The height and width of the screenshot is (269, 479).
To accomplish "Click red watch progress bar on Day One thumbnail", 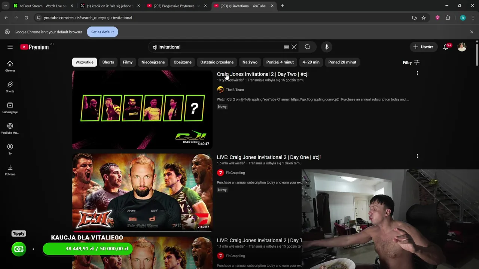I will tap(86, 231).
